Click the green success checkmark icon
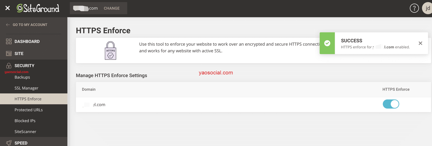 [x=327, y=43]
